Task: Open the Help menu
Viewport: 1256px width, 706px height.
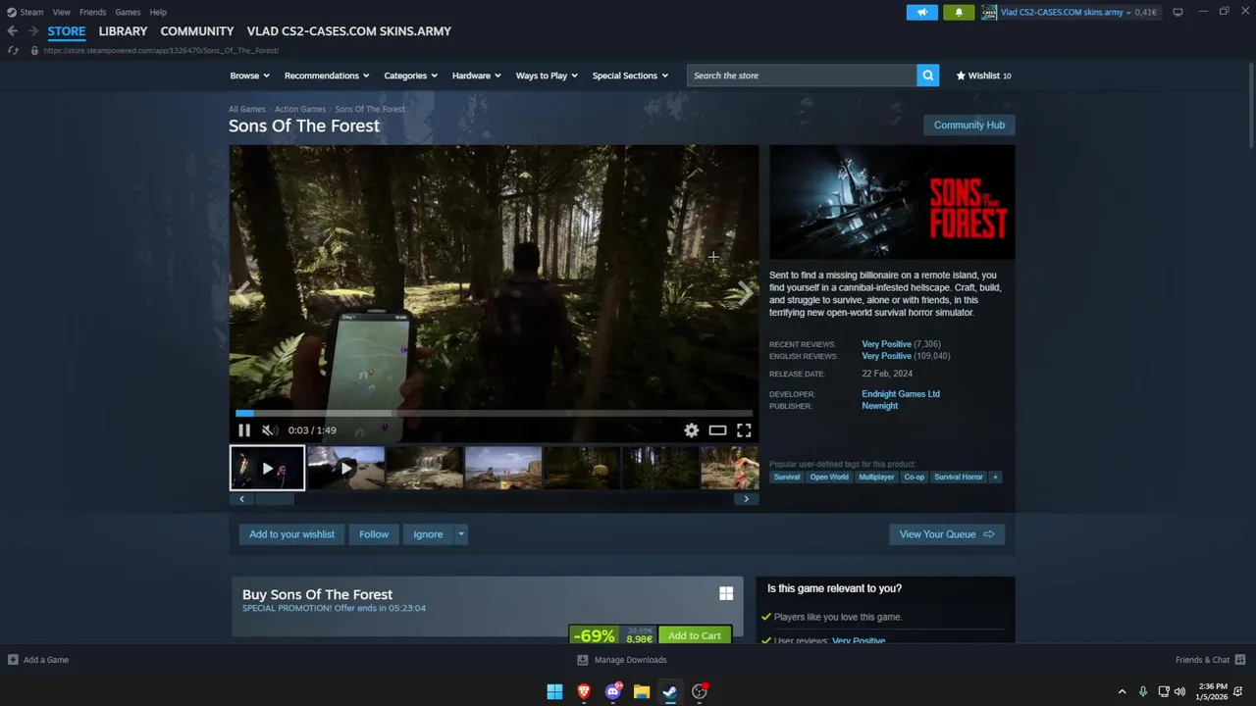Action: [x=158, y=12]
